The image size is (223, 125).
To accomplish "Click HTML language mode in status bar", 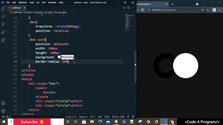I will click(x=107, y=117).
